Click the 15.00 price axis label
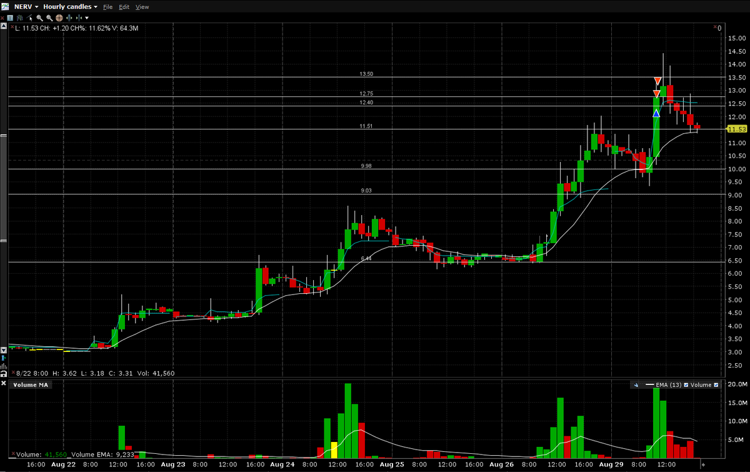 736,38
